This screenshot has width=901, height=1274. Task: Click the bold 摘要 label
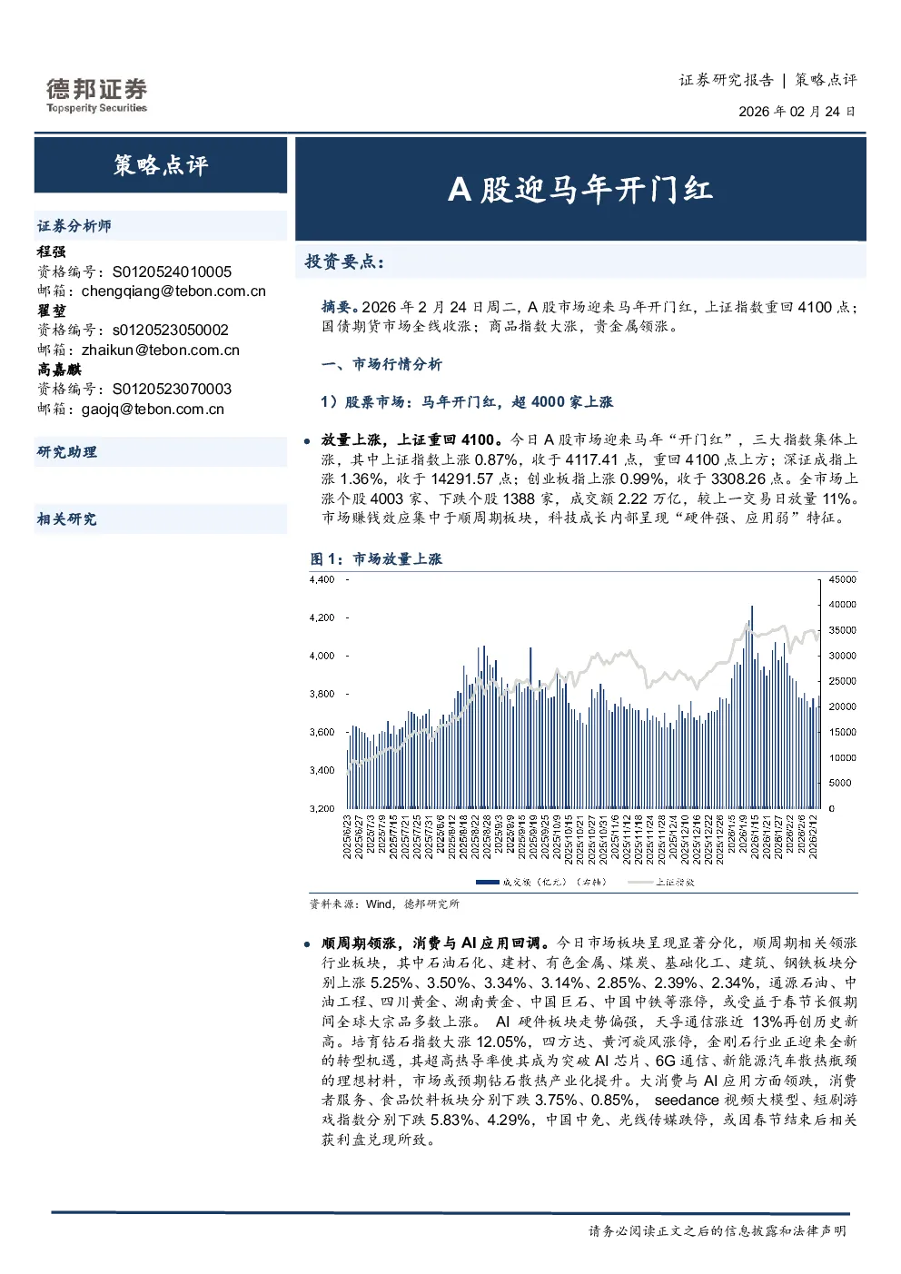pyautogui.click(x=340, y=307)
